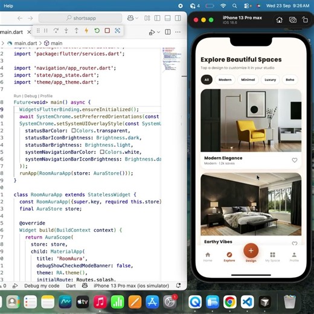Screen dimensions: 314x314
Task: Open Visual Studio Code from the Dock
Action: (x=248, y=302)
